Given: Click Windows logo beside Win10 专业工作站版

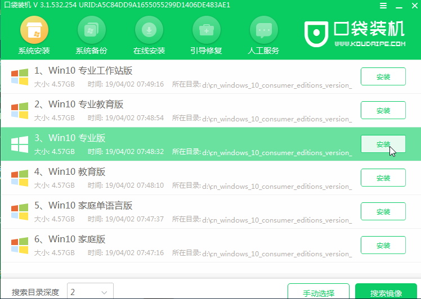Looking at the screenshot, I should 20,76.
